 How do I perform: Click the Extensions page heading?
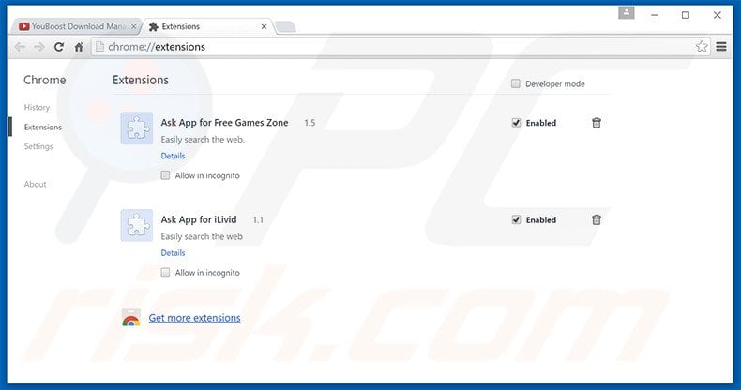tap(141, 80)
